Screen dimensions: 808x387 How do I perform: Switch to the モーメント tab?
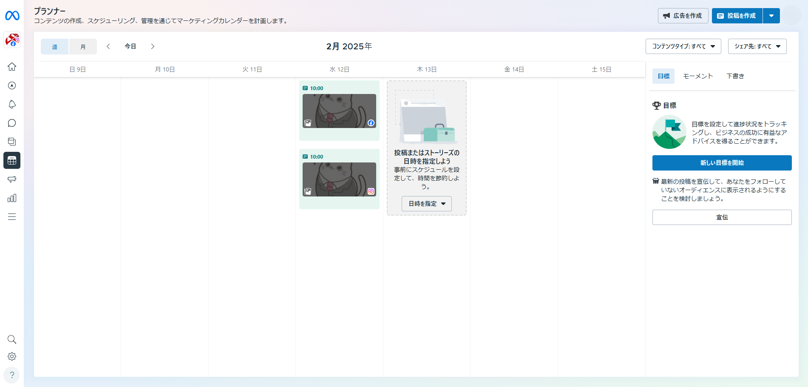tap(698, 76)
